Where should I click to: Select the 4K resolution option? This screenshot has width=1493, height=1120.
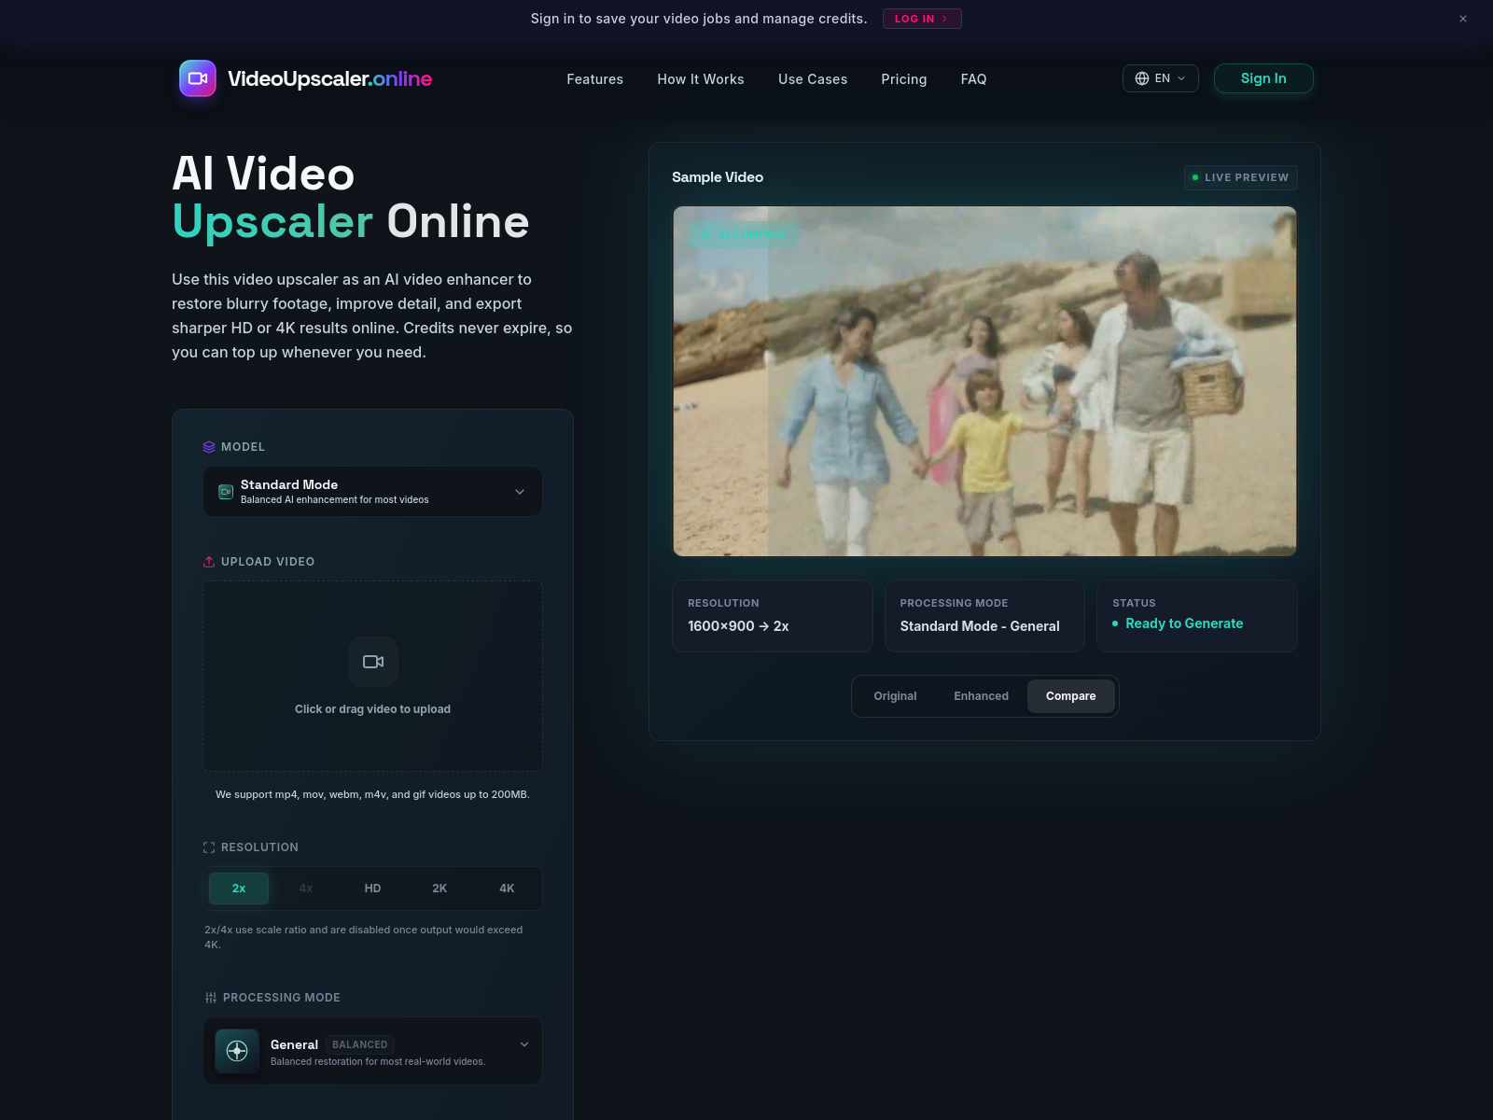tap(507, 889)
